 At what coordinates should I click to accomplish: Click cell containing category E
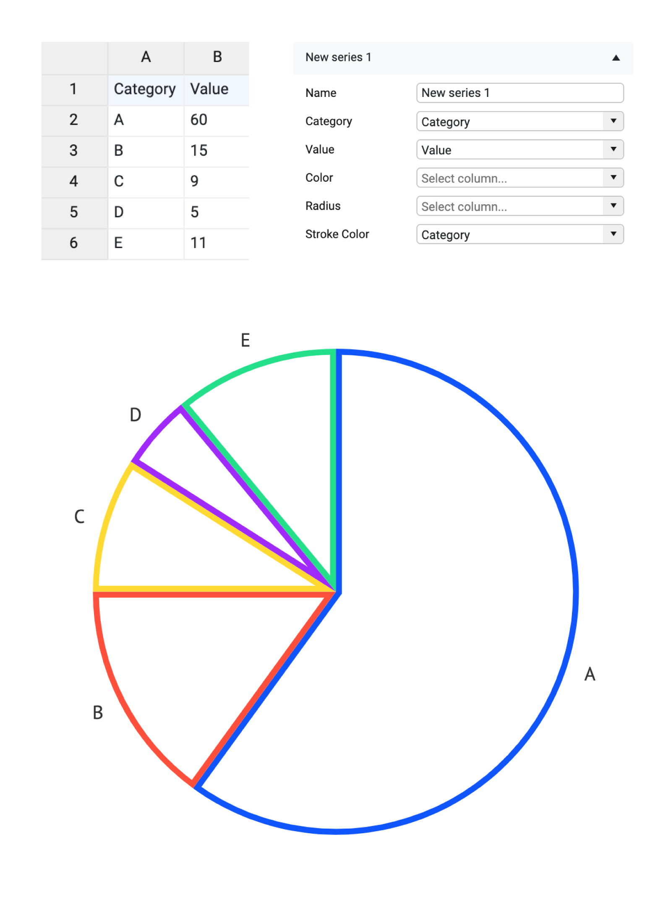point(119,243)
